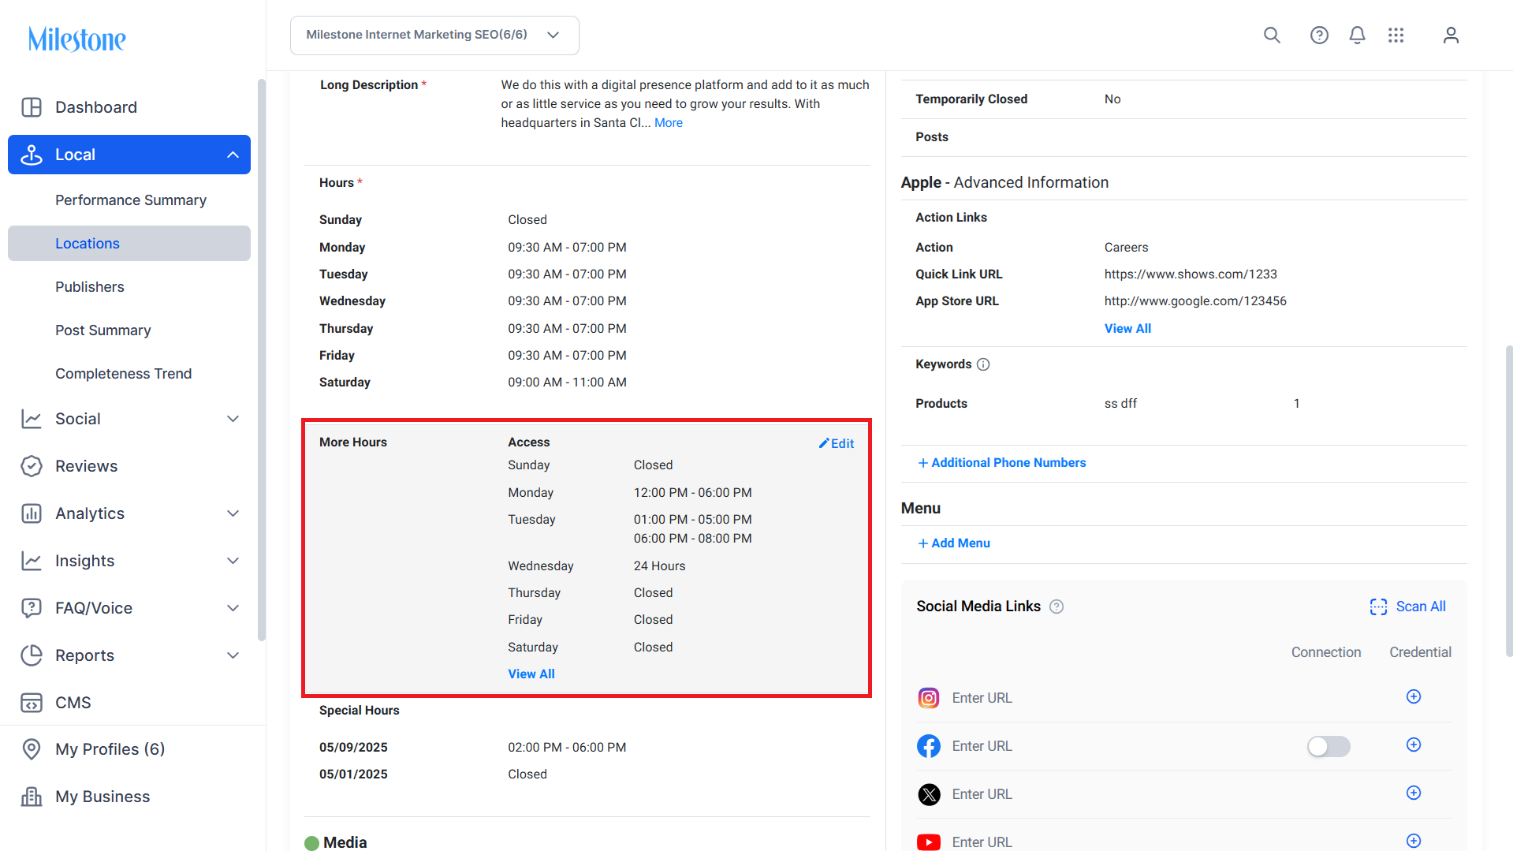This screenshot has height=851, width=1513.
Task: Click More link in Long Description
Action: click(x=669, y=123)
